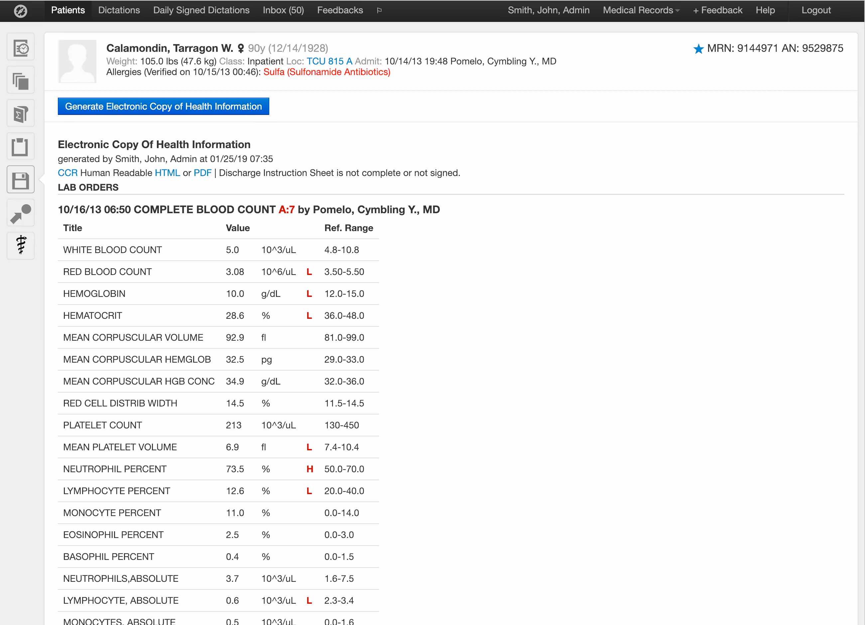Open the stacked documents sidebar icon
The height and width of the screenshot is (625, 865).
pyautogui.click(x=21, y=81)
